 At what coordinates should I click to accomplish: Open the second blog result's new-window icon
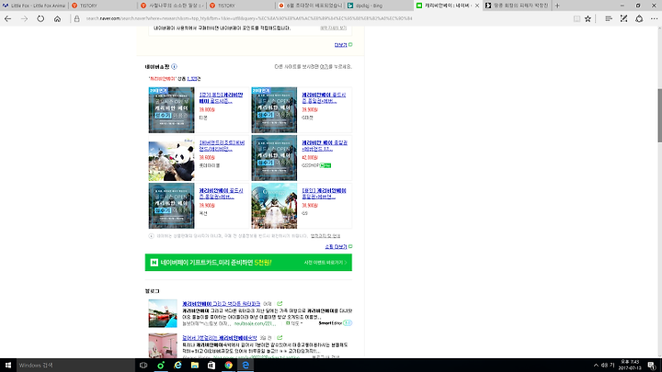tap(280, 338)
